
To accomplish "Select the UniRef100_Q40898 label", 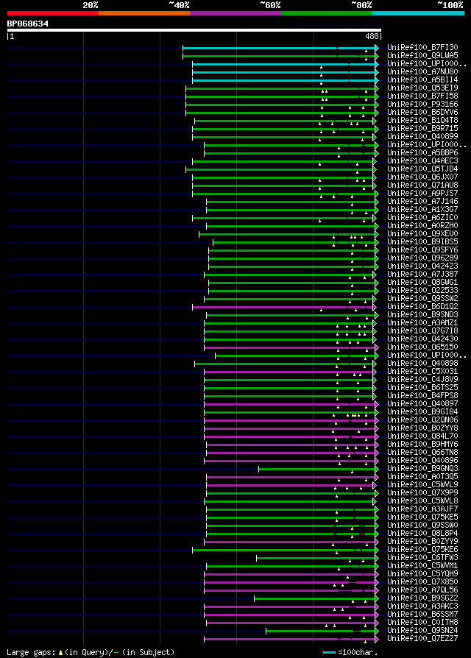I will 422,364.
